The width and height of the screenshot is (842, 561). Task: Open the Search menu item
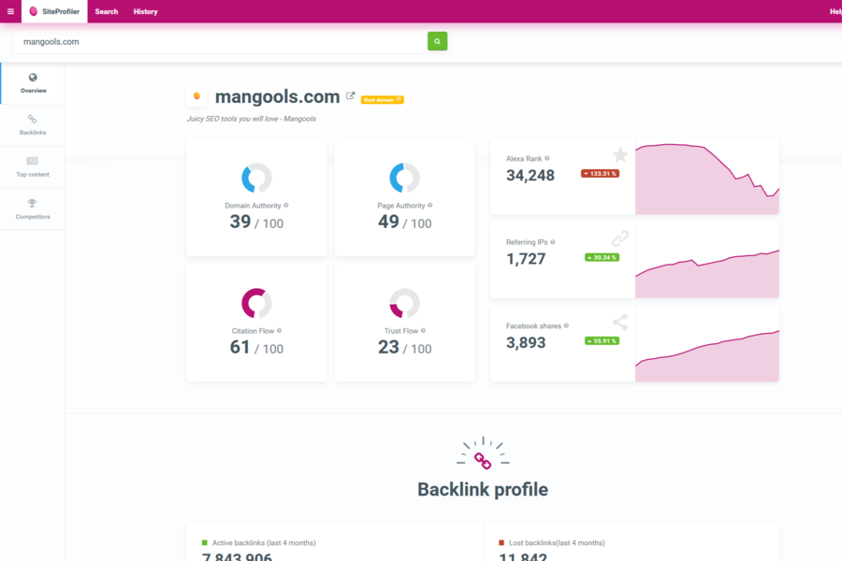click(107, 11)
